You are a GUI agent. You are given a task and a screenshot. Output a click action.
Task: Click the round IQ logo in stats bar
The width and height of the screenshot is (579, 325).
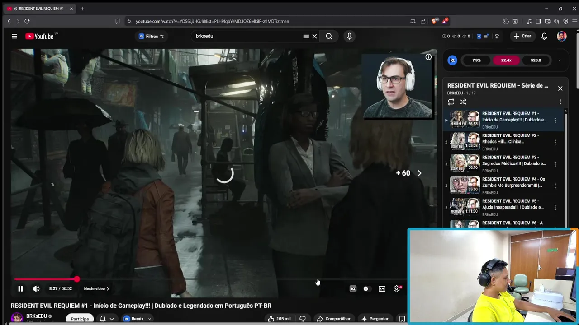click(452, 60)
